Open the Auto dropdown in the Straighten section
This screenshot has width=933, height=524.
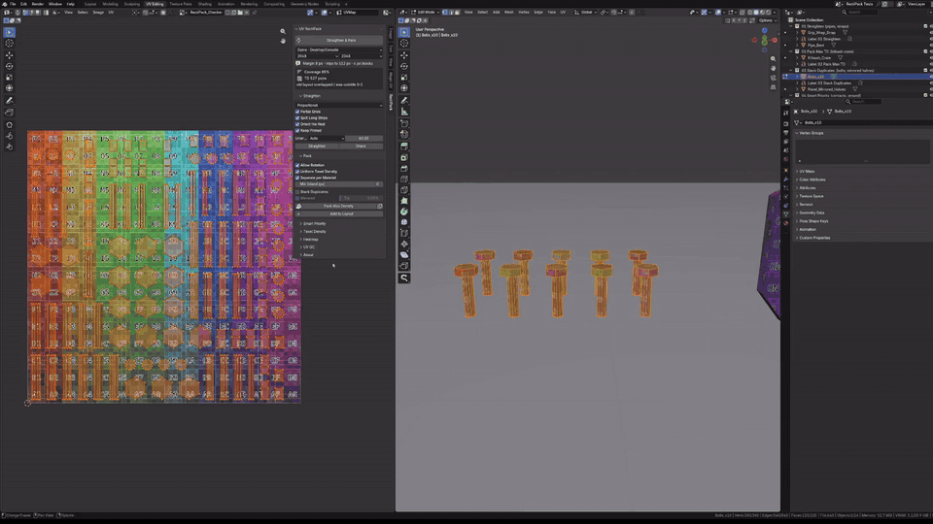(x=327, y=139)
